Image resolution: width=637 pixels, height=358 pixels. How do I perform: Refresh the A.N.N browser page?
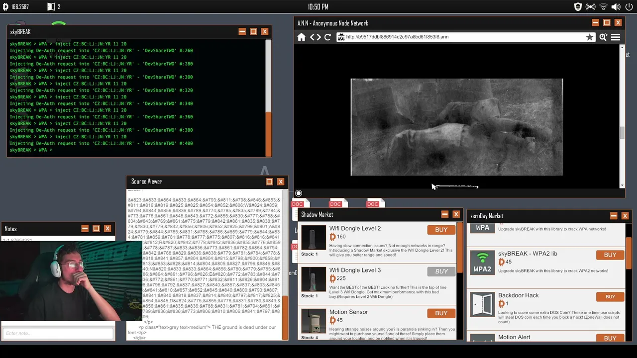click(327, 37)
